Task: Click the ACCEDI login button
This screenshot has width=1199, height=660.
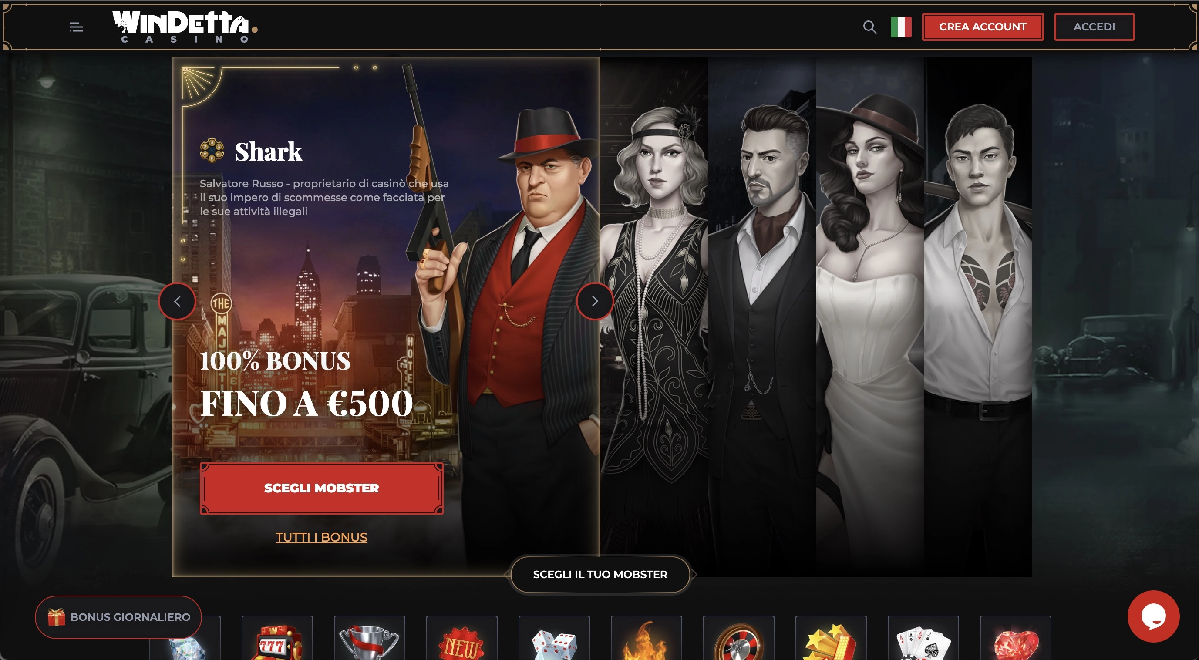Action: tap(1094, 27)
